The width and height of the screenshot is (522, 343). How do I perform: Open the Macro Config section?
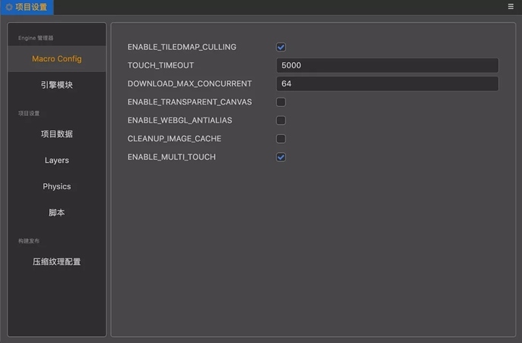point(57,58)
